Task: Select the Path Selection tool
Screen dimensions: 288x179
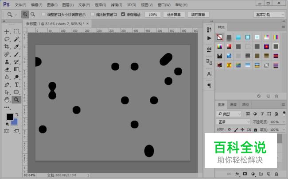Action: coord(7,92)
